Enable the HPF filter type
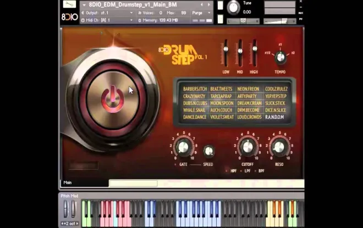 227,171
